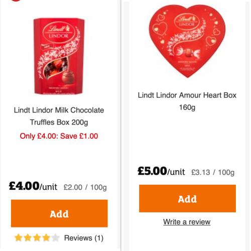Open Lindt Lindor Amour Heart Box 160g title
The height and width of the screenshot is (251, 251).
click(x=187, y=101)
